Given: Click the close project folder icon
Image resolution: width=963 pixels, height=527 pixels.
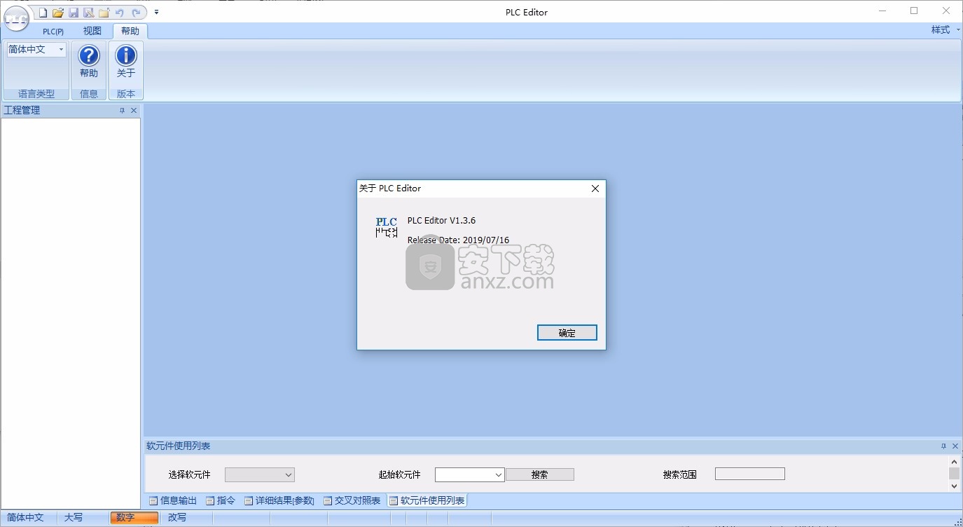Looking at the screenshot, I should pos(104,13).
